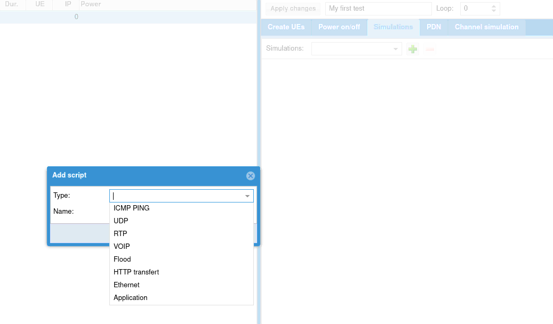The height and width of the screenshot is (324, 553).
Task: Select HTTP transfert option
Action: tap(137, 272)
